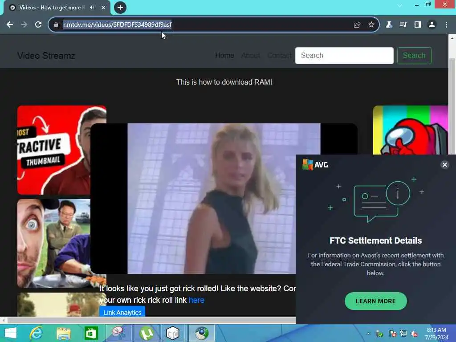Switch to the Chrome taskbar icon
Image resolution: width=456 pixels, height=342 pixels.
coord(202,333)
